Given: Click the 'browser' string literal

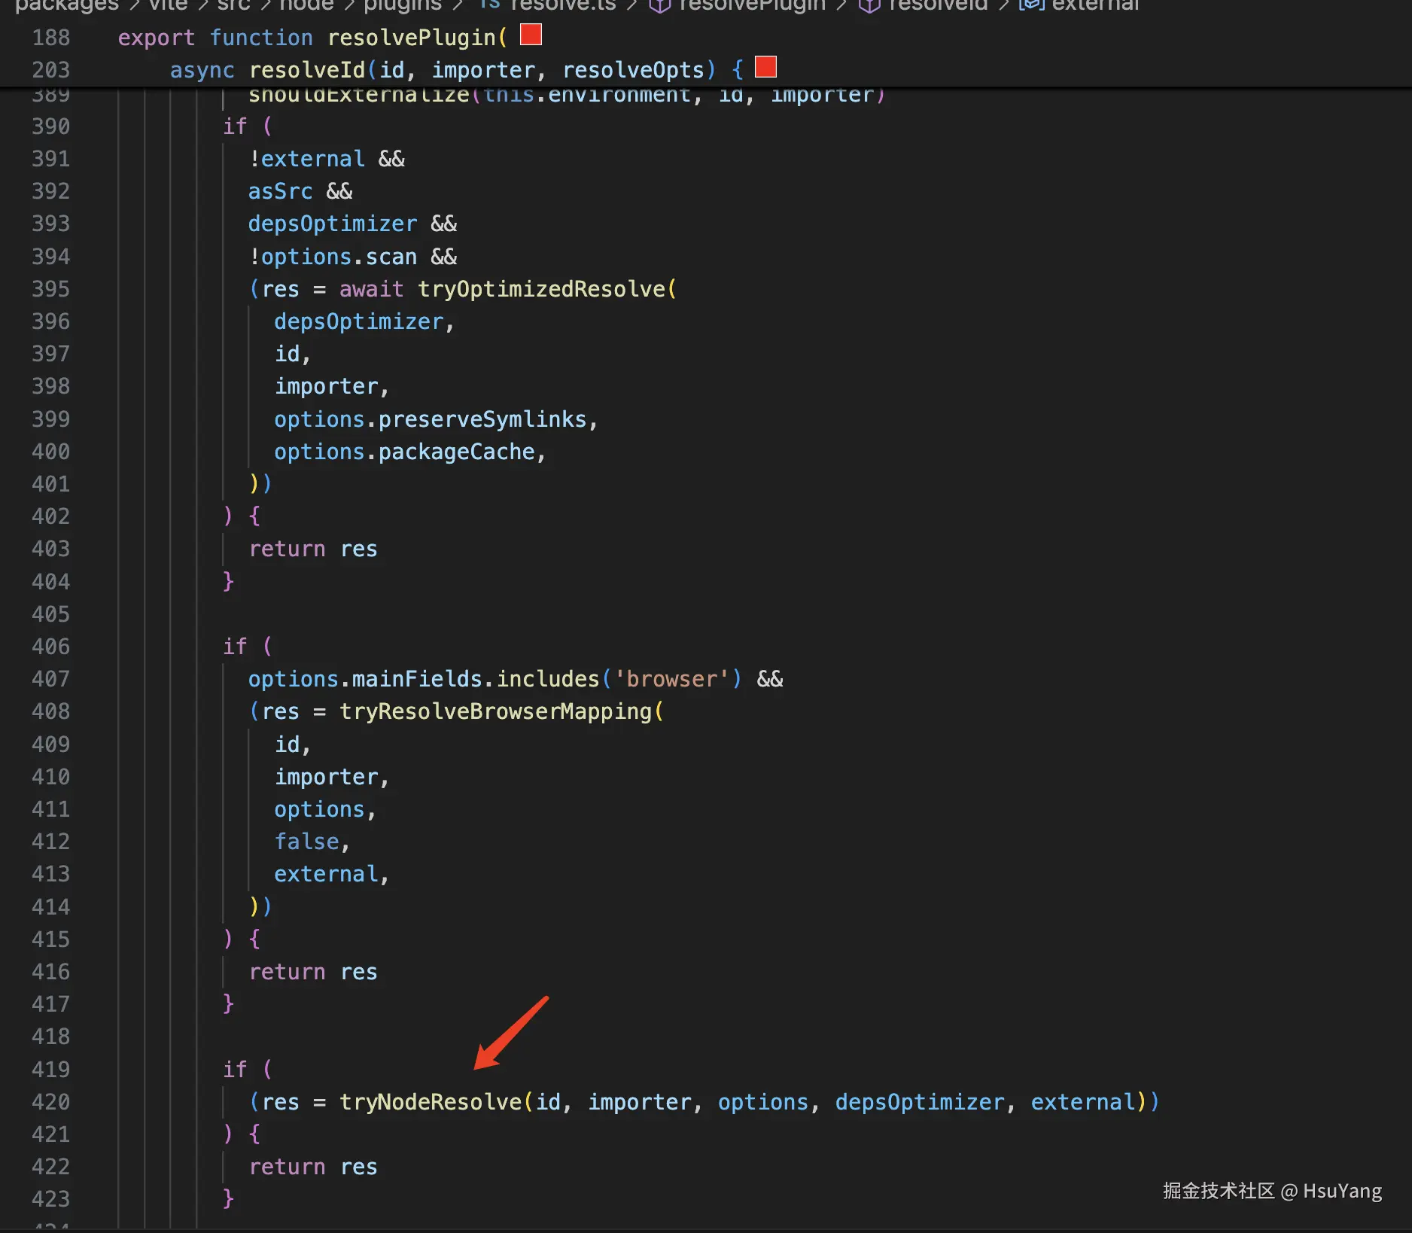Looking at the screenshot, I should 672,679.
